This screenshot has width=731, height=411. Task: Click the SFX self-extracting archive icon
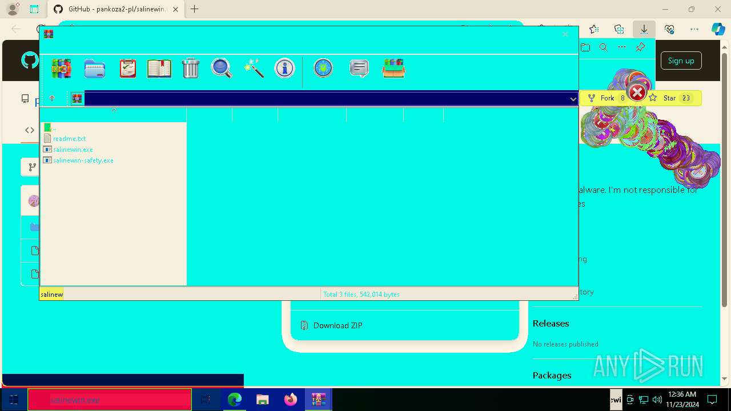[x=393, y=68]
